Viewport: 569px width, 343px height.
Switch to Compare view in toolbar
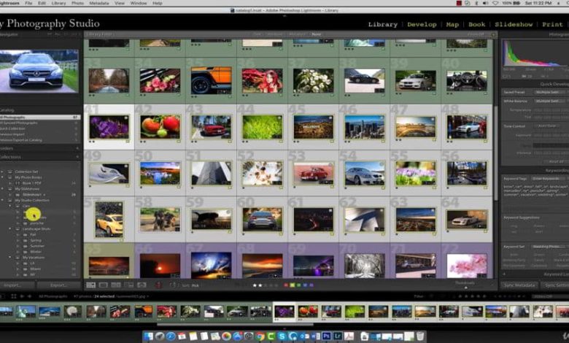(x=116, y=285)
